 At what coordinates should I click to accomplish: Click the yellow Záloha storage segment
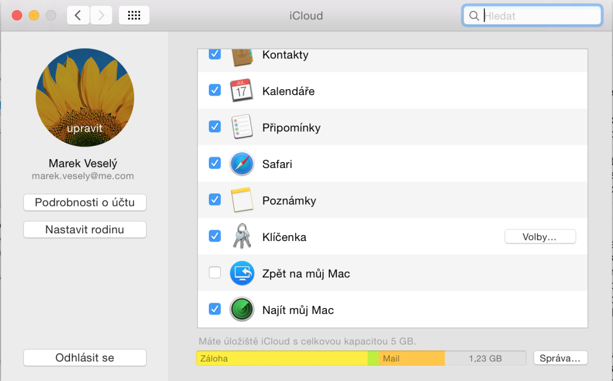tap(282, 358)
